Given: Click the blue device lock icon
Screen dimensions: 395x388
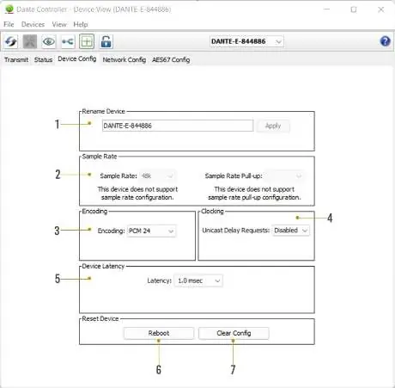Looking at the screenshot, I should click(106, 42).
